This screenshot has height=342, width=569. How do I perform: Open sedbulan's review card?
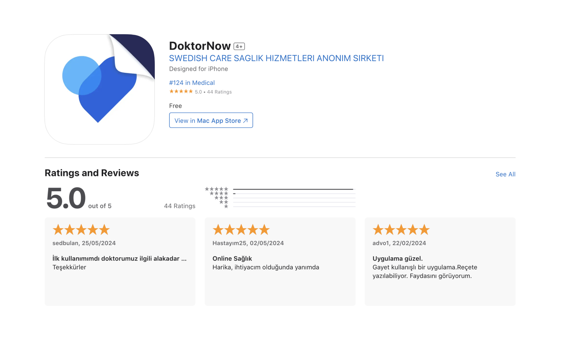[x=120, y=262]
